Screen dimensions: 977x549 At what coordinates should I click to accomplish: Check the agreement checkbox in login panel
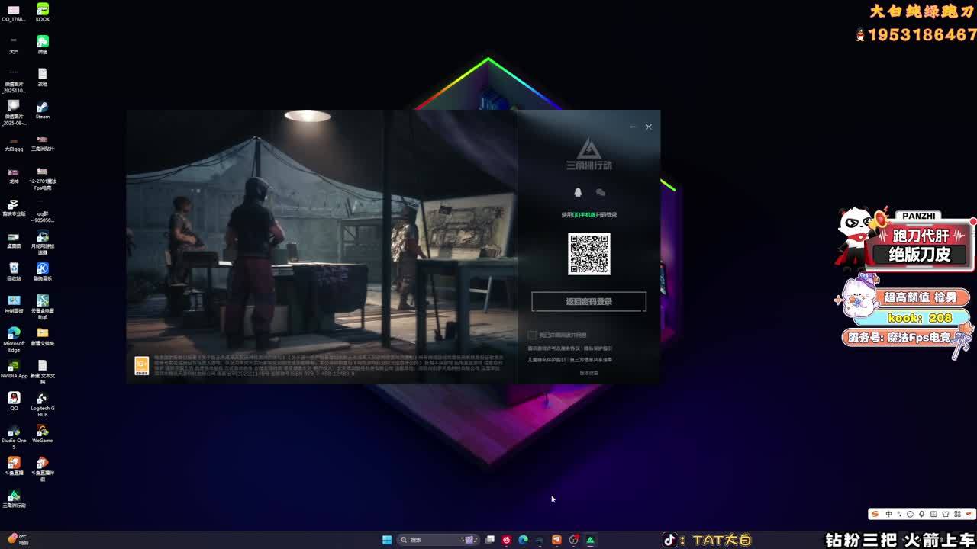pyautogui.click(x=532, y=335)
